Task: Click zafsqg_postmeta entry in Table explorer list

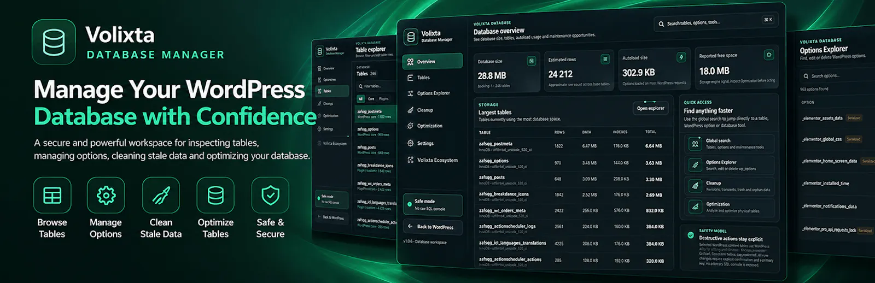Action: pos(376,114)
